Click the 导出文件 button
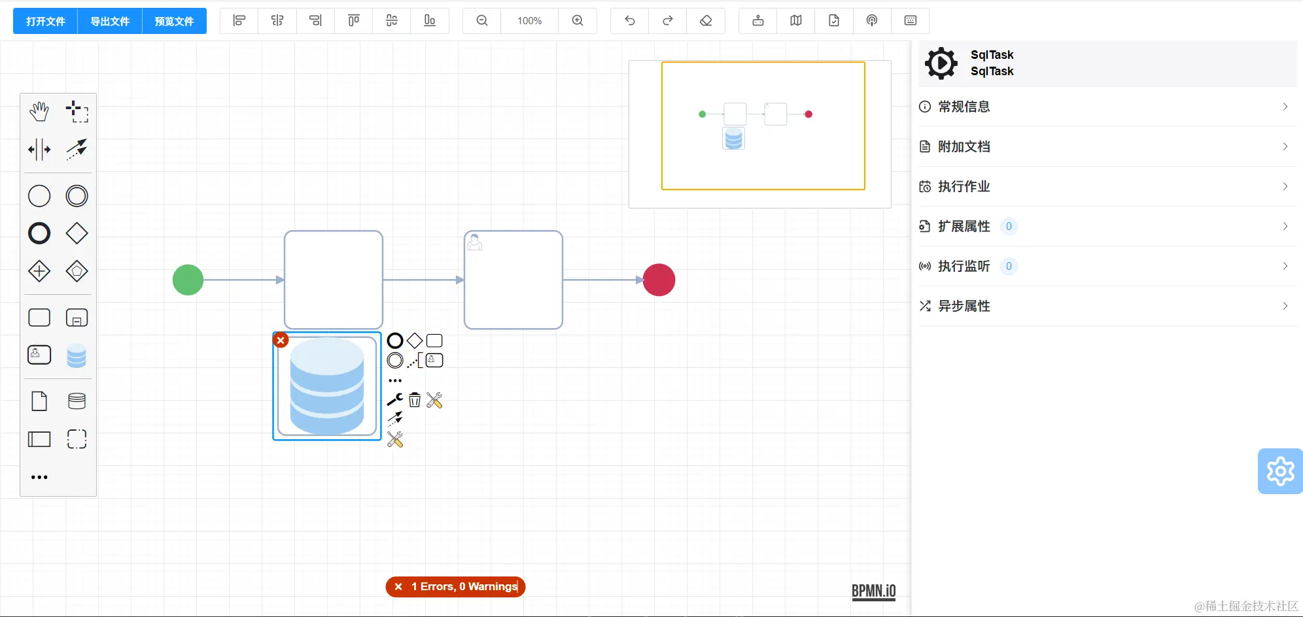1303x617 pixels. point(110,21)
